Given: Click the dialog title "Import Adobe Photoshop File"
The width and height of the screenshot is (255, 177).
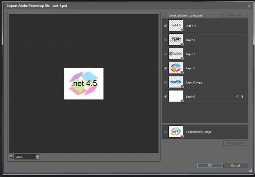Looking at the screenshot, I should [28, 6].
